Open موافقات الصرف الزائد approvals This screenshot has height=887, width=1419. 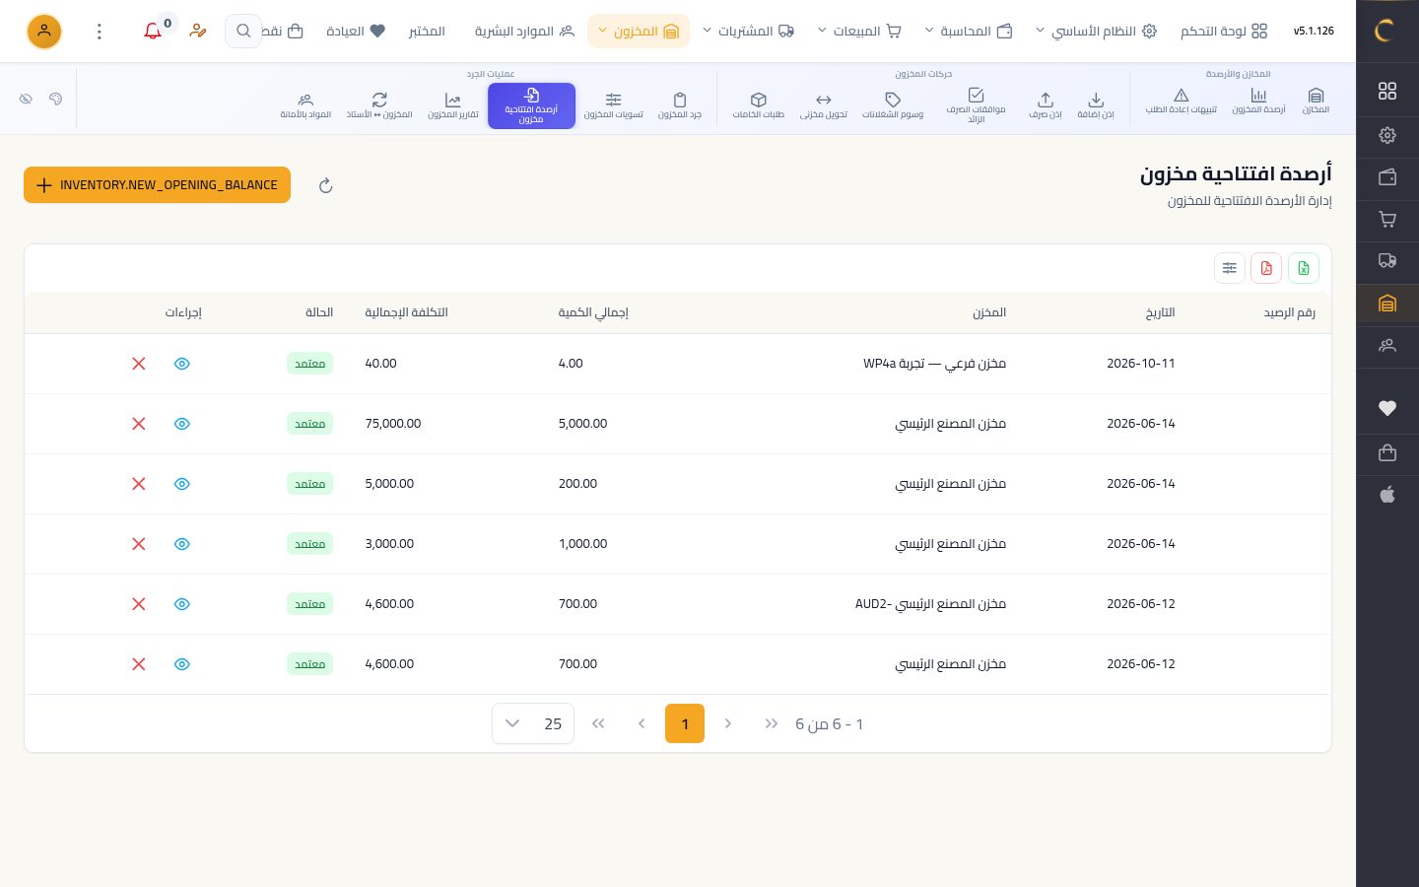(976, 105)
